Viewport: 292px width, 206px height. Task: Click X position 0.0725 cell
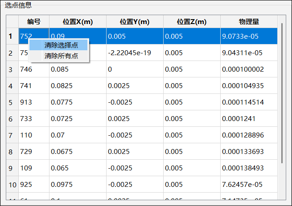78,119
